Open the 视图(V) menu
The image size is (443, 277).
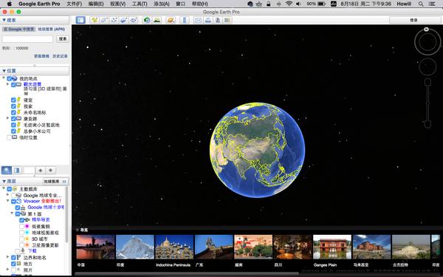[117, 4]
